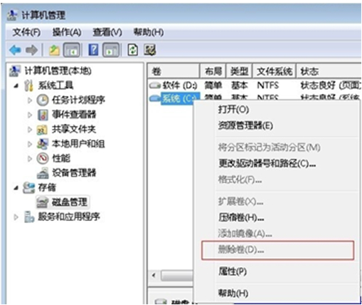Click the blue Back arrow toolbar icon
Screen dimensions: 362x305
(15, 50)
